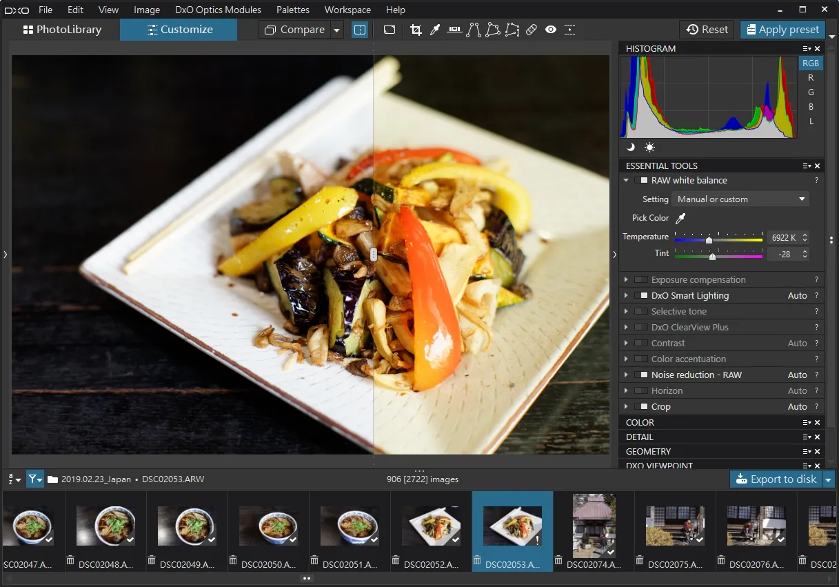This screenshot has height=587, width=839.
Task: Delete DSC02048 using its trash icon
Action: (70, 560)
